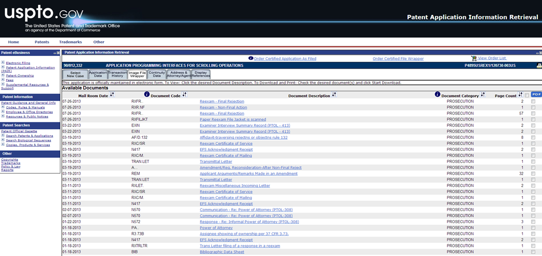Screen dimensions: 542x256
Task: Check the select-all documents checkbox in header
Action: [x=527, y=95]
